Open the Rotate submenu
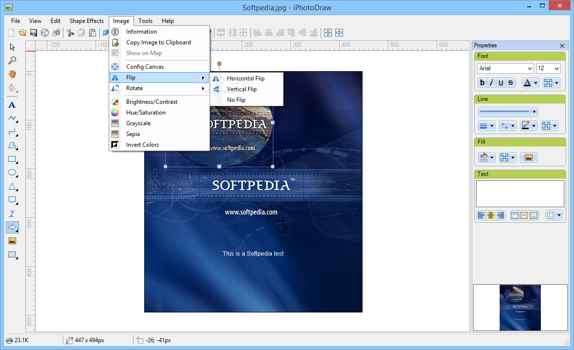Image resolution: width=574 pixels, height=350 pixels. click(159, 88)
